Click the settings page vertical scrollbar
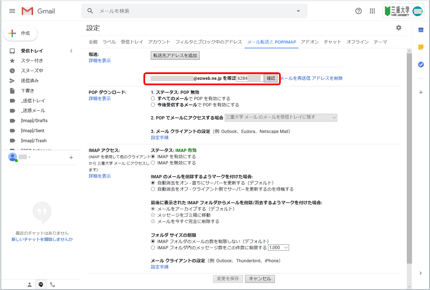Screen dimensions: 430x290 pyautogui.click(x=409, y=158)
